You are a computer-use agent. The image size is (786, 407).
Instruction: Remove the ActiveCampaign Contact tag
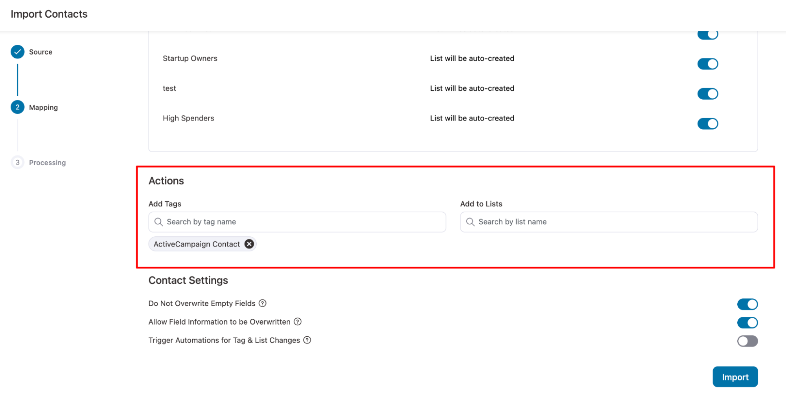(x=249, y=244)
